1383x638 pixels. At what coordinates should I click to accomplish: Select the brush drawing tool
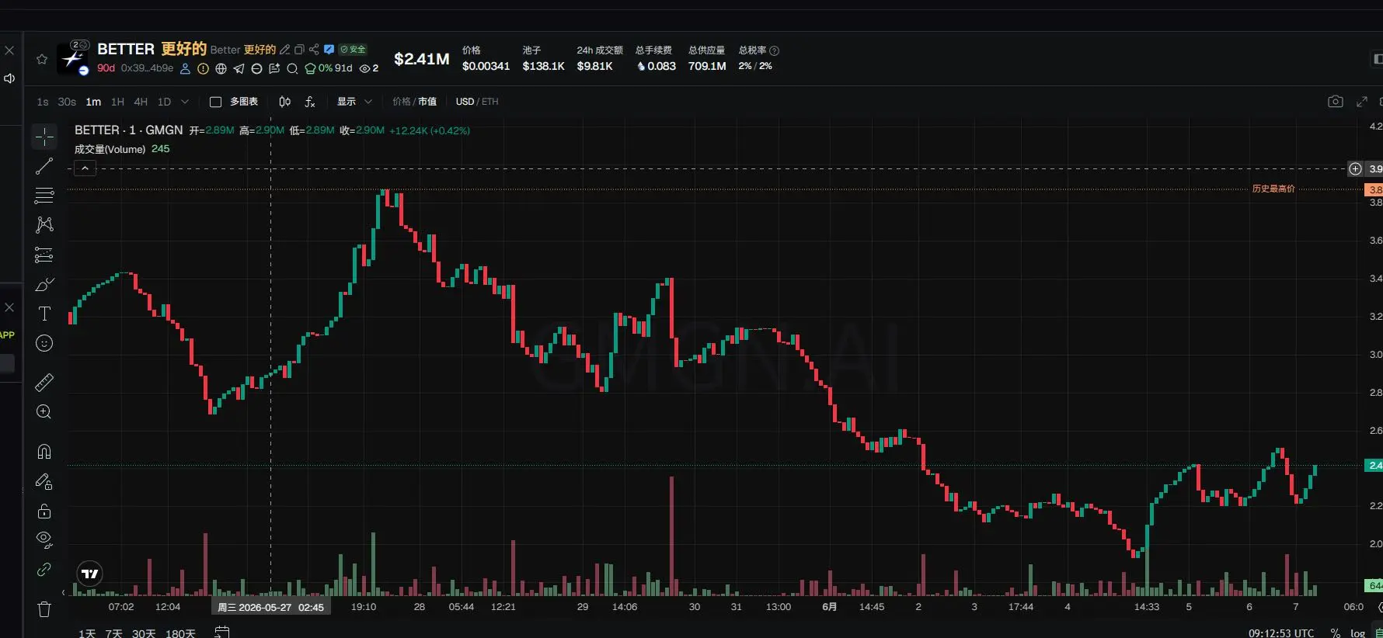44,284
